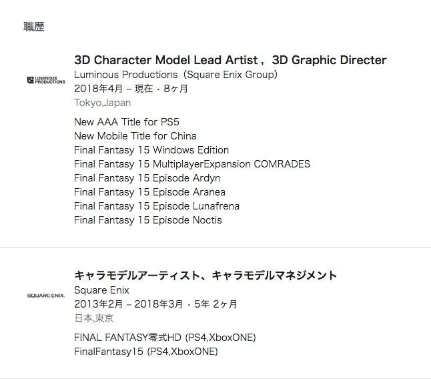
Task: Click Final Fantasy 15 Episode Ardyn text
Action: 147,178
